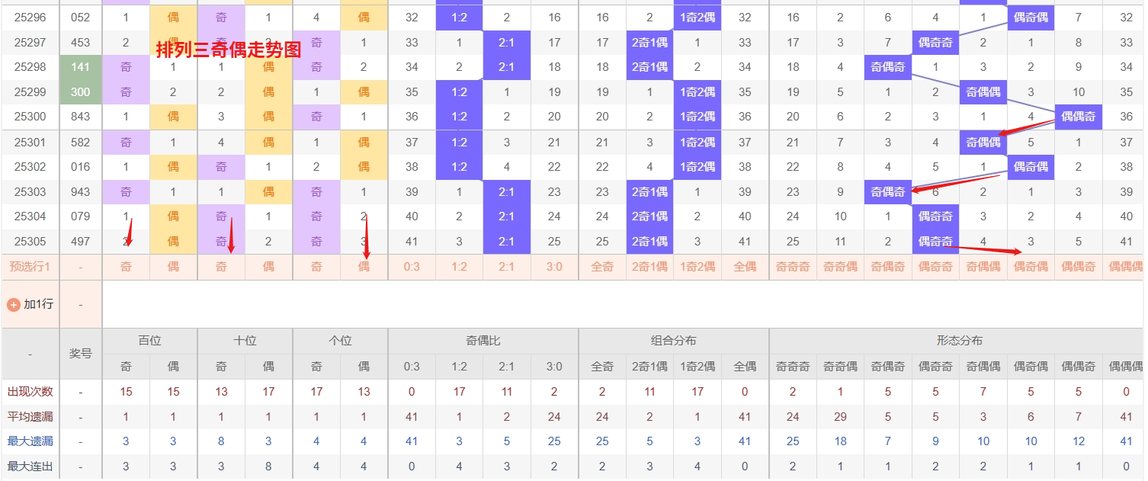Click the green highlighted number 141
Viewport: 1148px width, 481px height.
coord(81,67)
